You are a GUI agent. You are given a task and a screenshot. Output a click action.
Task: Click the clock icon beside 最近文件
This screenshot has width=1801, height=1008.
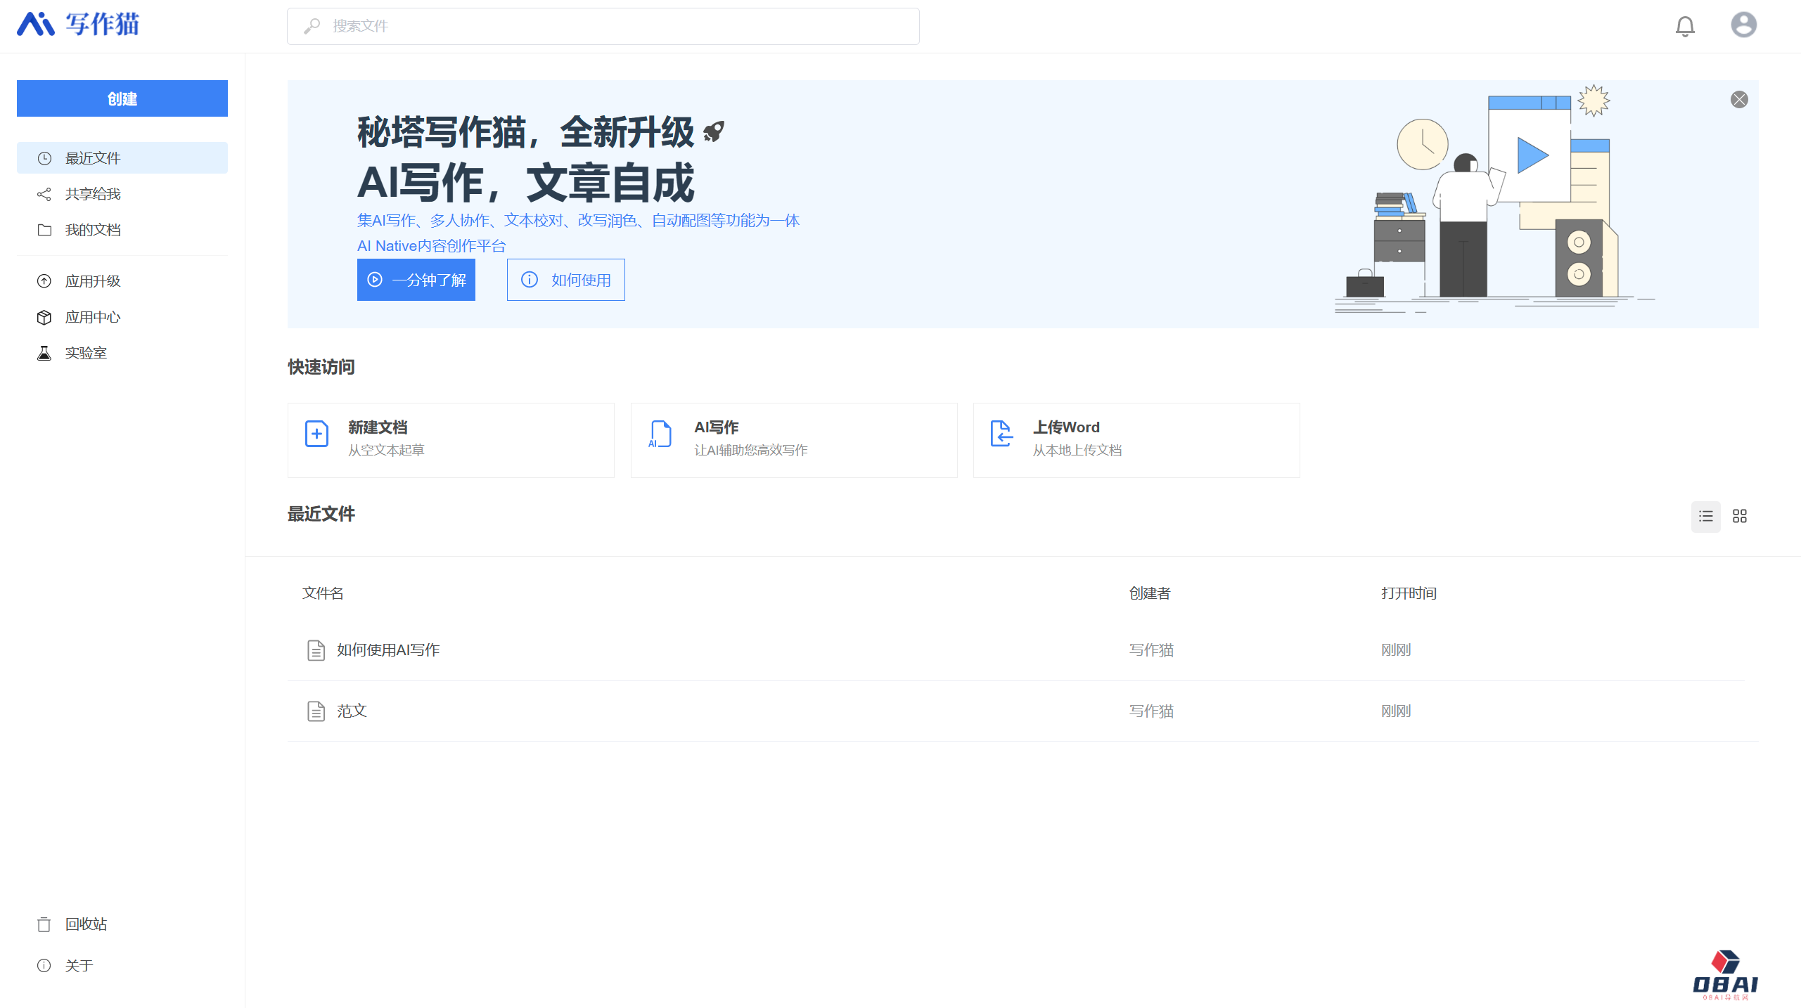point(44,158)
